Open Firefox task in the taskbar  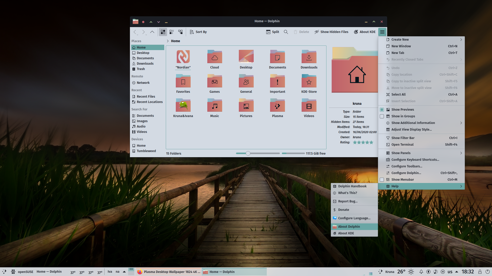pos(168,272)
